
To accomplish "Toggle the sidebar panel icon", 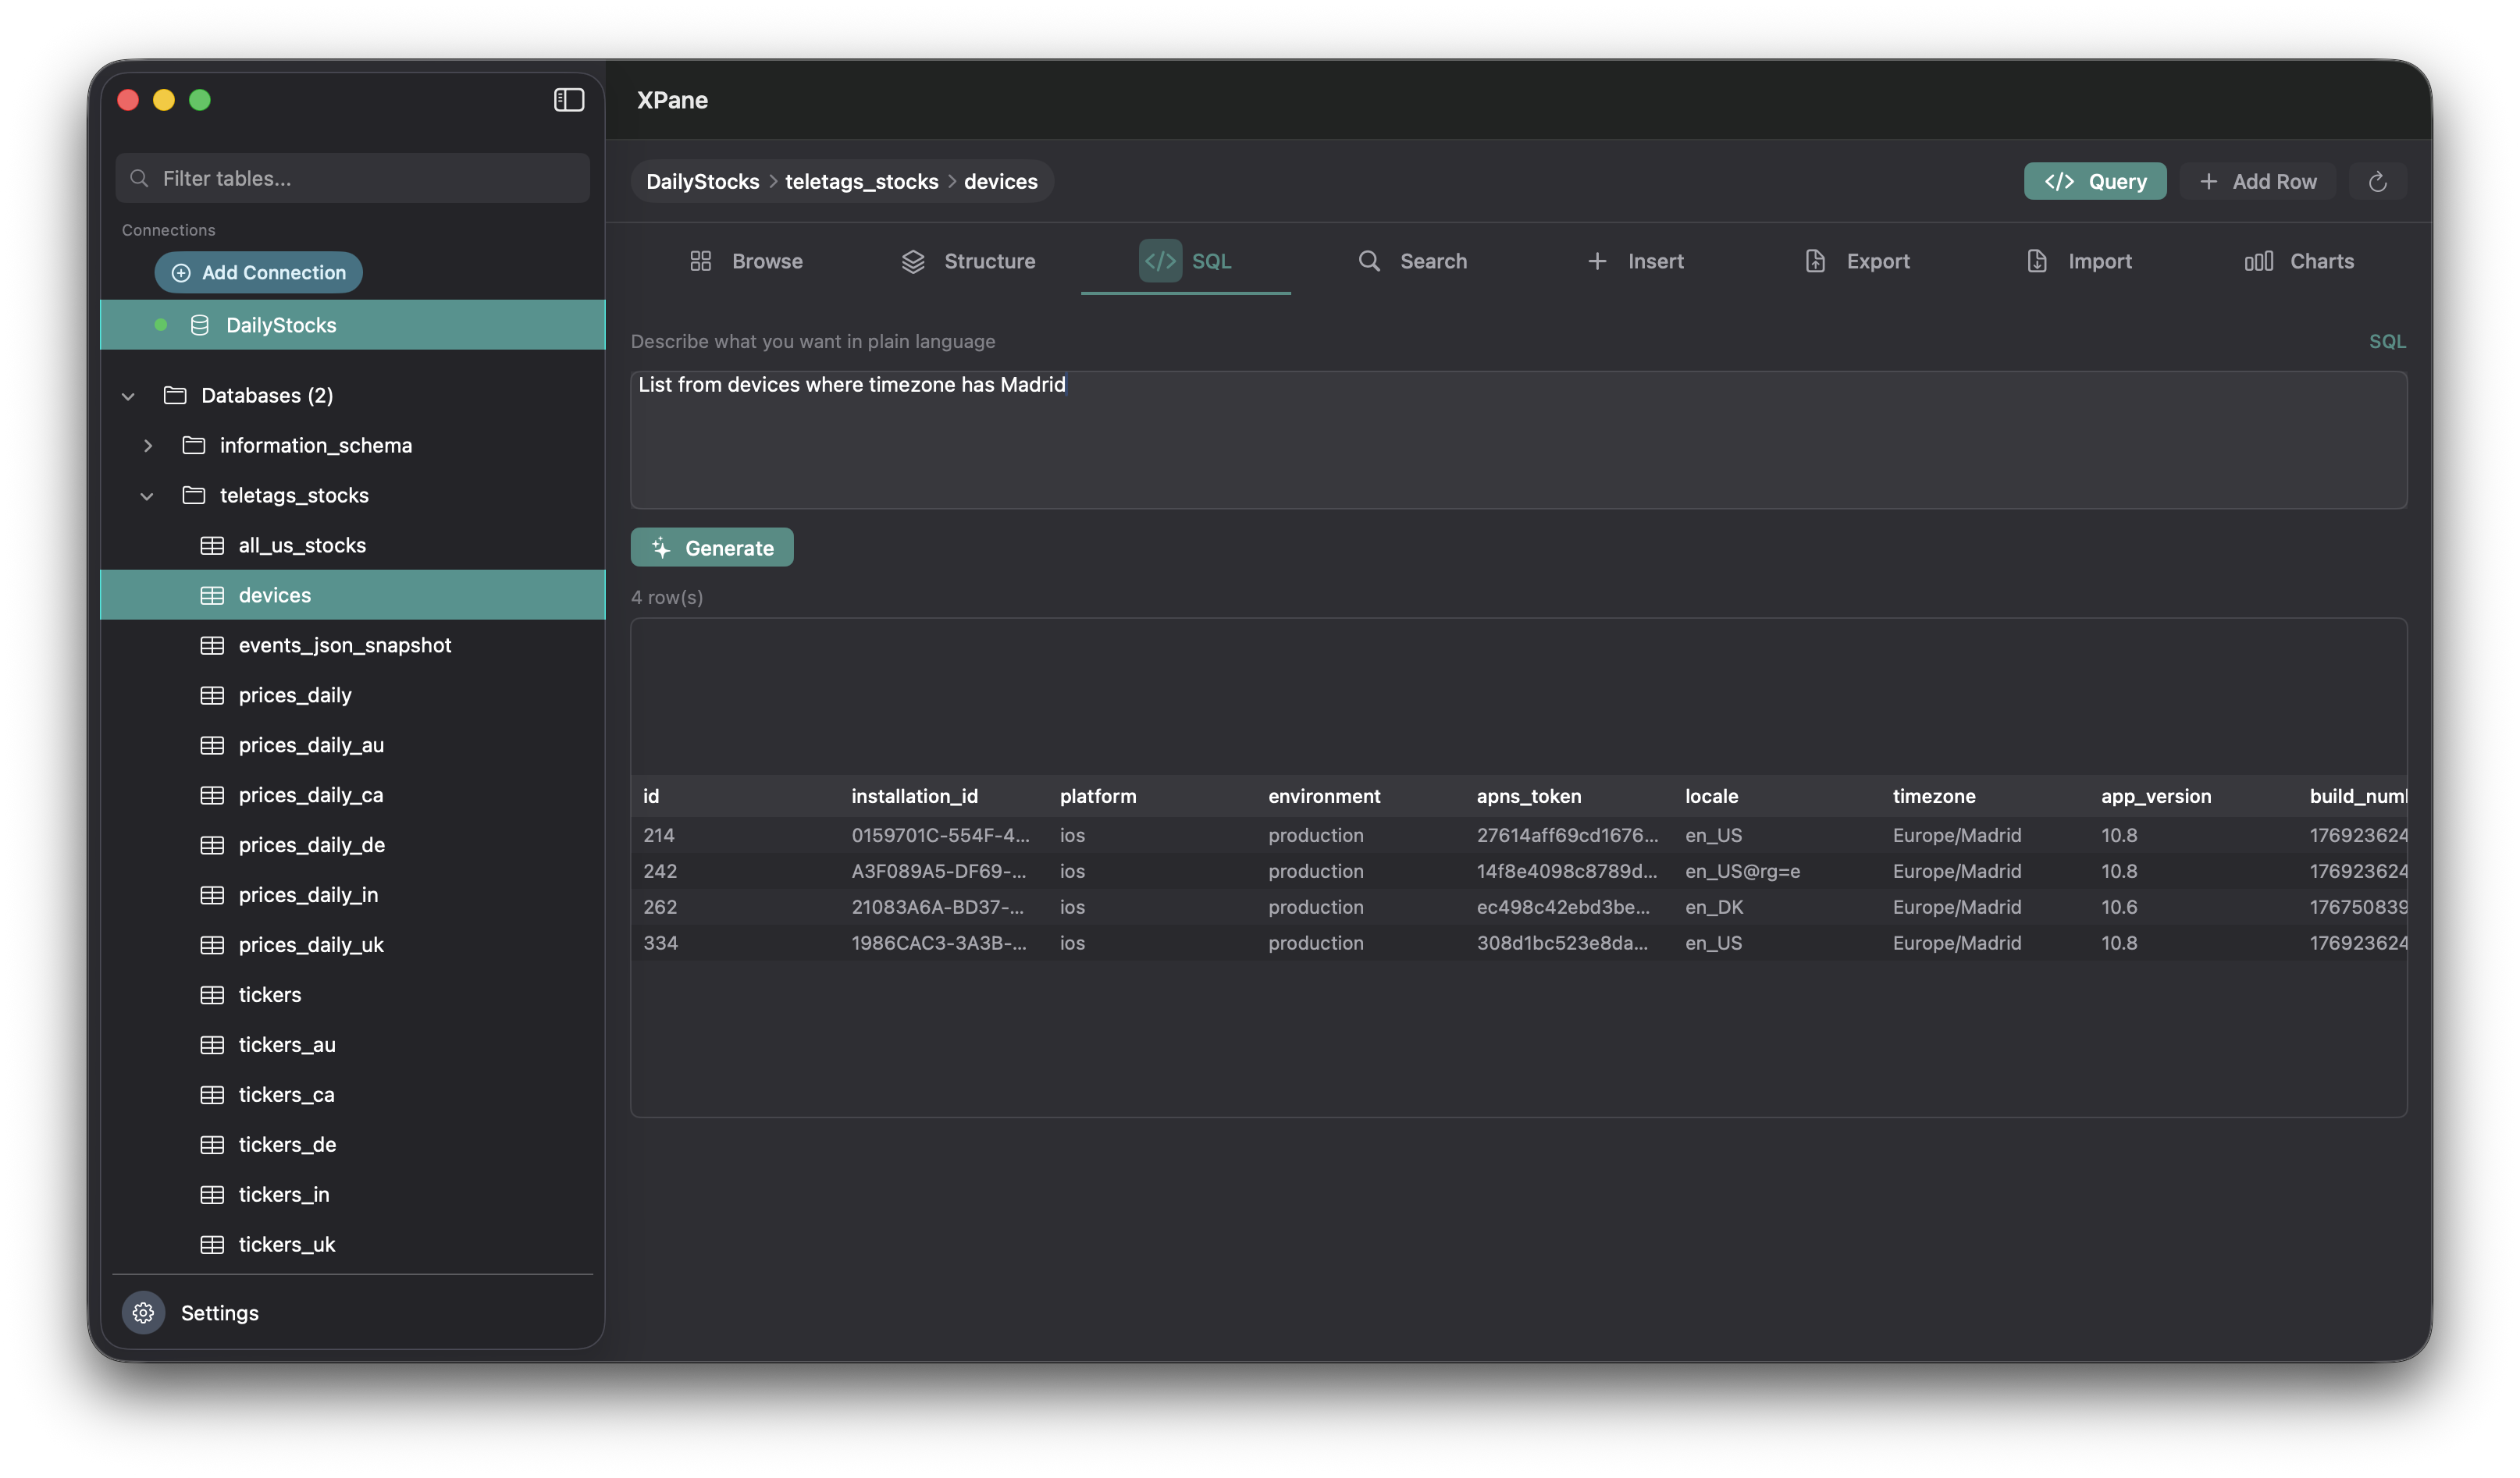I will point(569,100).
